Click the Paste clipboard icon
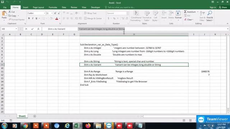 [4, 14]
